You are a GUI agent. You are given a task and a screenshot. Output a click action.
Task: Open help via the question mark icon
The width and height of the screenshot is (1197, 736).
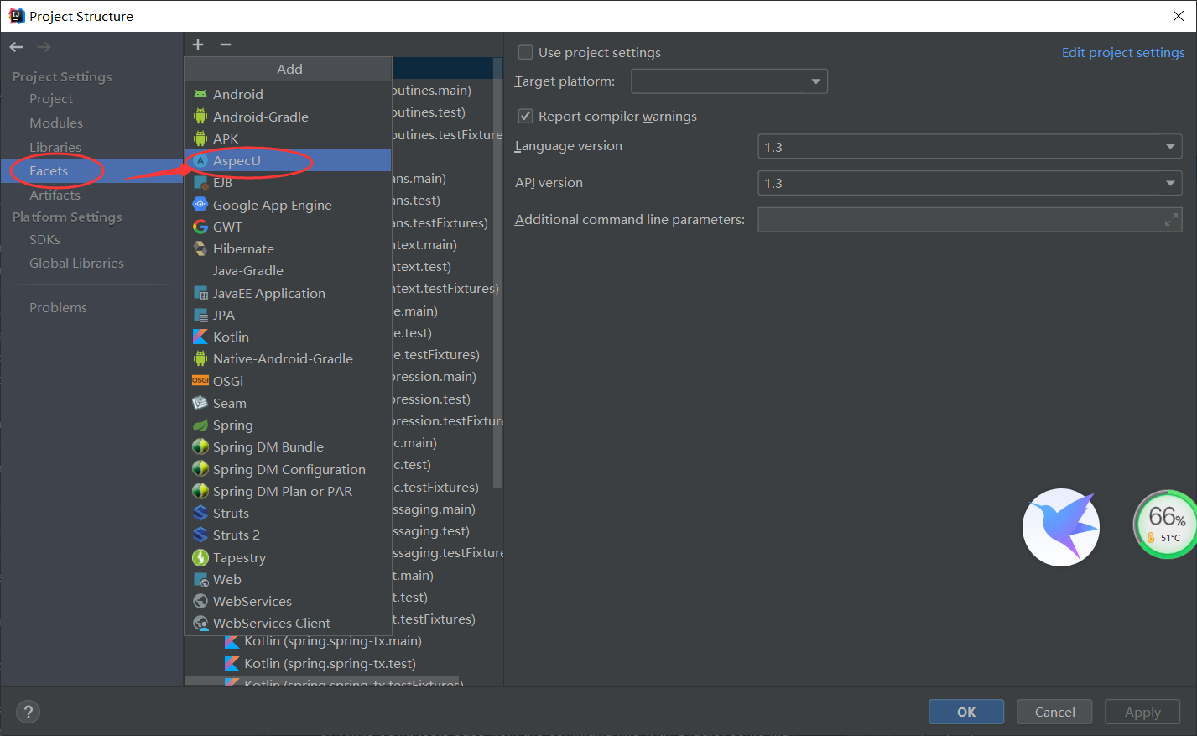[28, 711]
